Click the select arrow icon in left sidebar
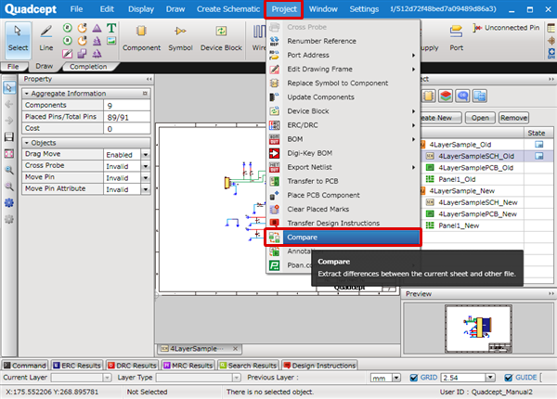 point(9,87)
